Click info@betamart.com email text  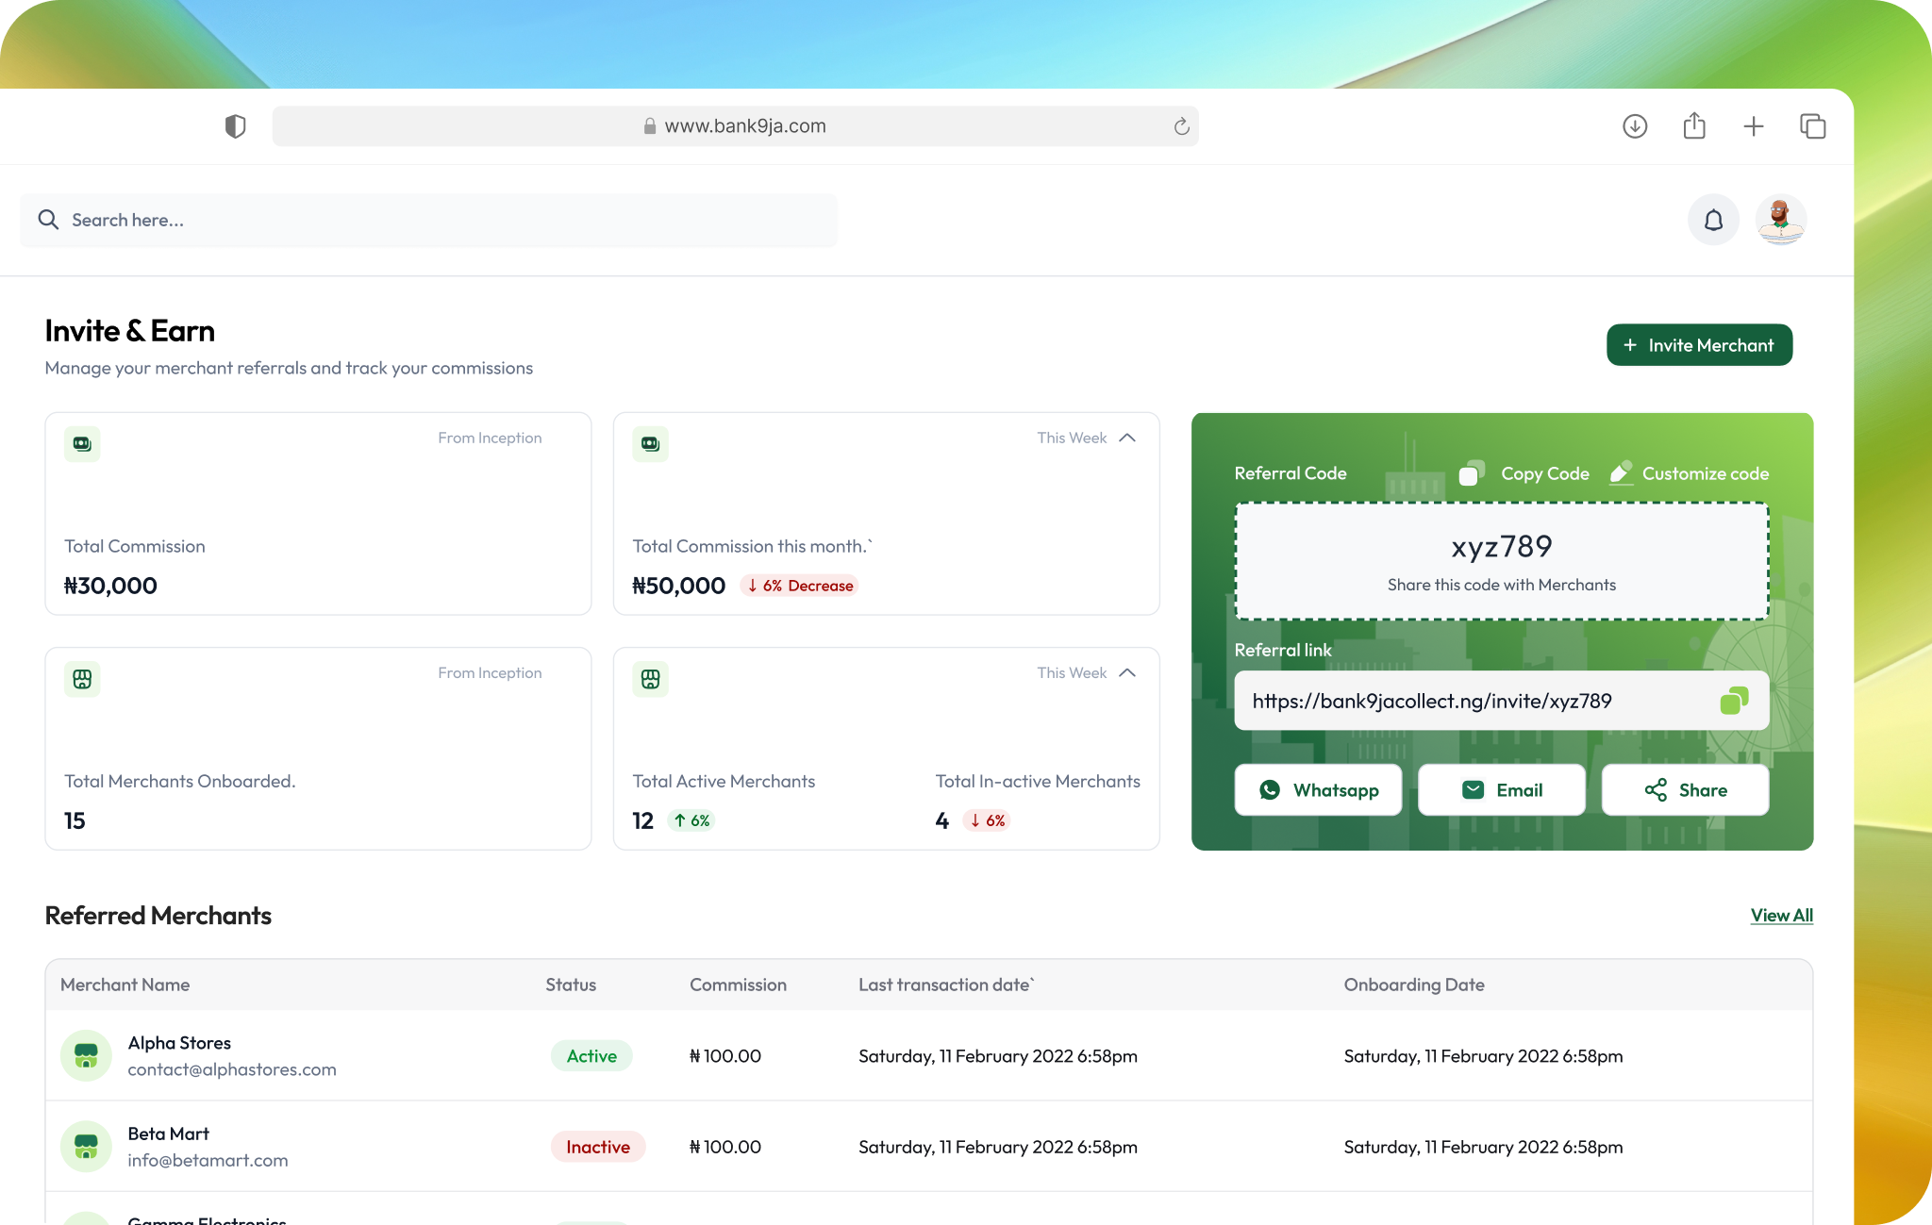pyautogui.click(x=208, y=1160)
